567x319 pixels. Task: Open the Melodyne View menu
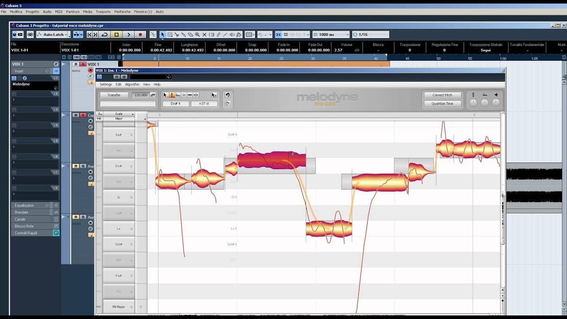click(x=146, y=84)
